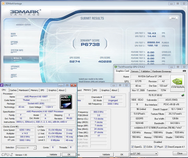The height and width of the screenshot is (158, 188).
Task: Open the Caches tab in CPU-Z
Action: [13, 90]
